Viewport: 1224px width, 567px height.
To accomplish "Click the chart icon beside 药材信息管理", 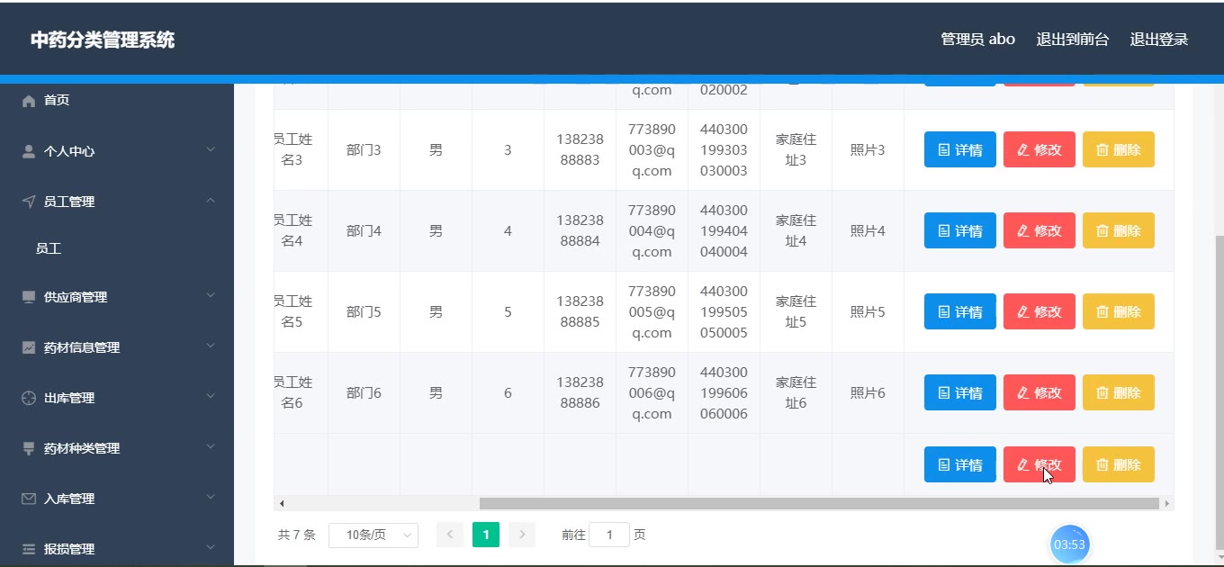I will click(29, 347).
